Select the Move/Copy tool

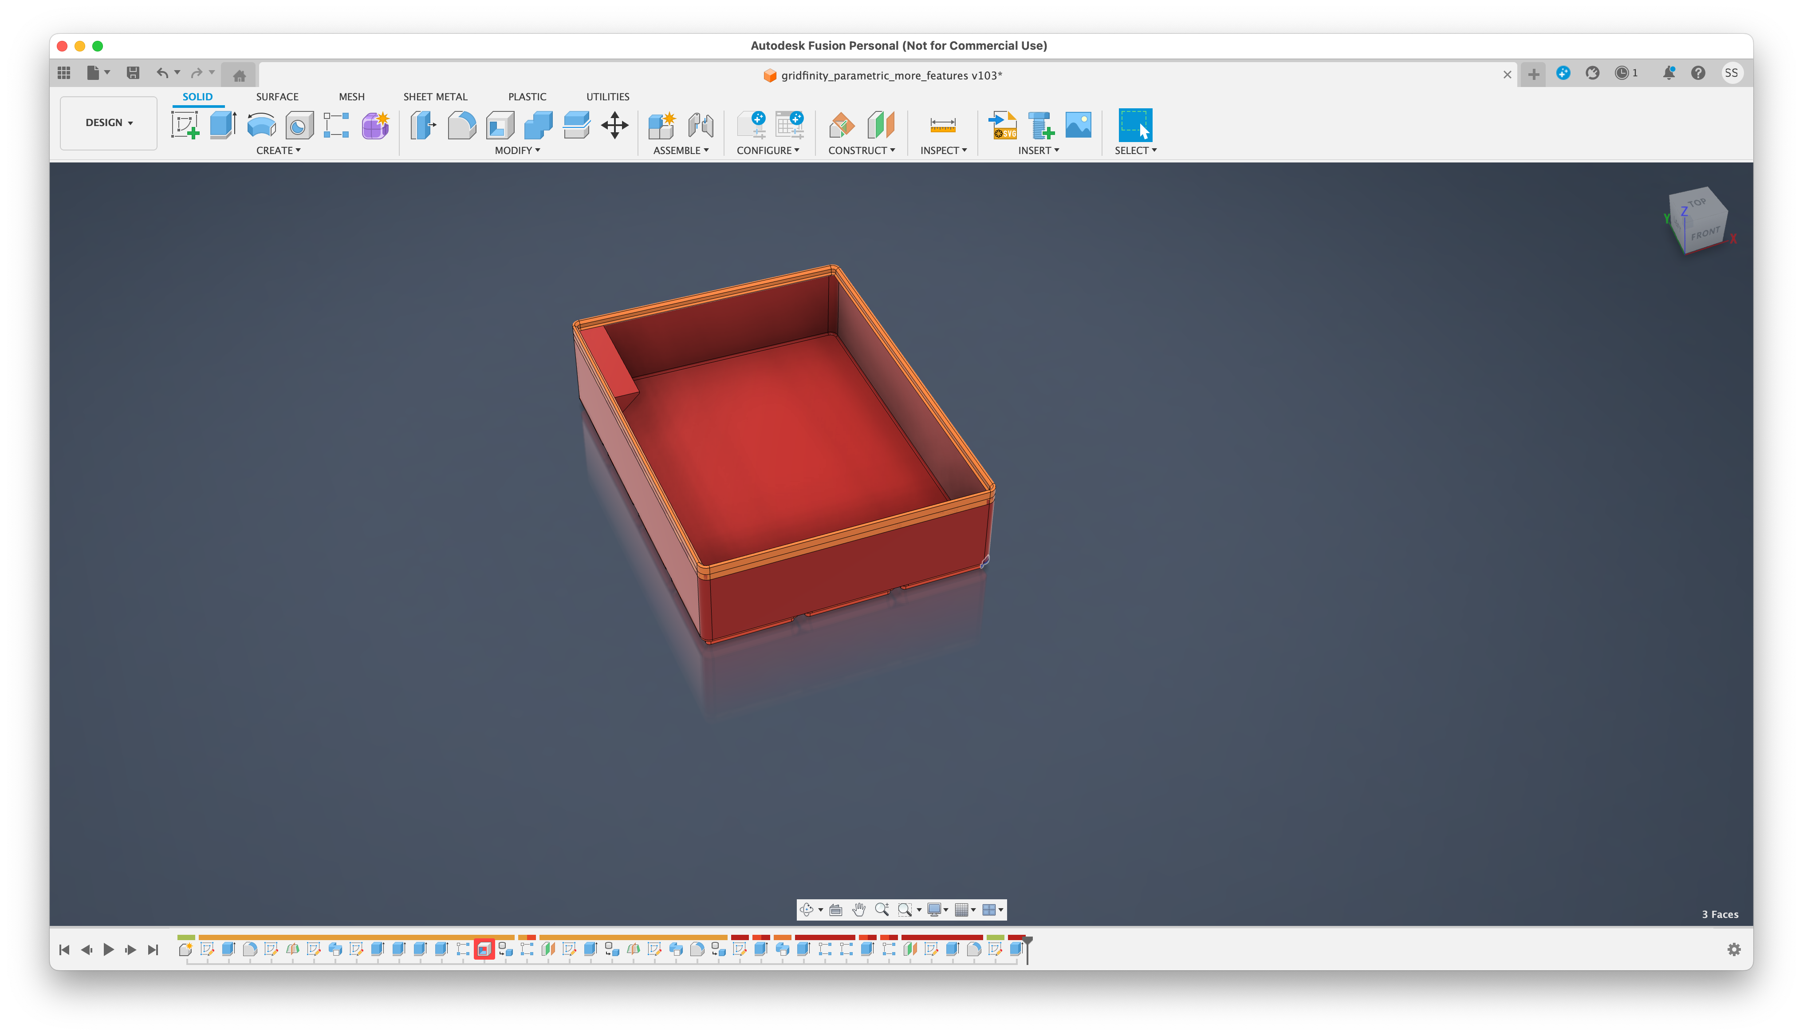coord(614,125)
